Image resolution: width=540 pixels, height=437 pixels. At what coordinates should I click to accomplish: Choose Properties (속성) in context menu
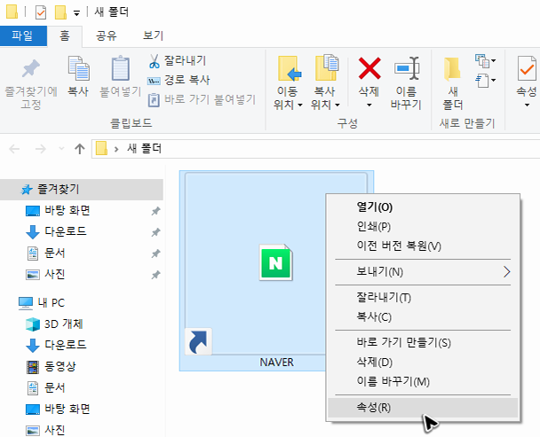pyautogui.click(x=423, y=408)
